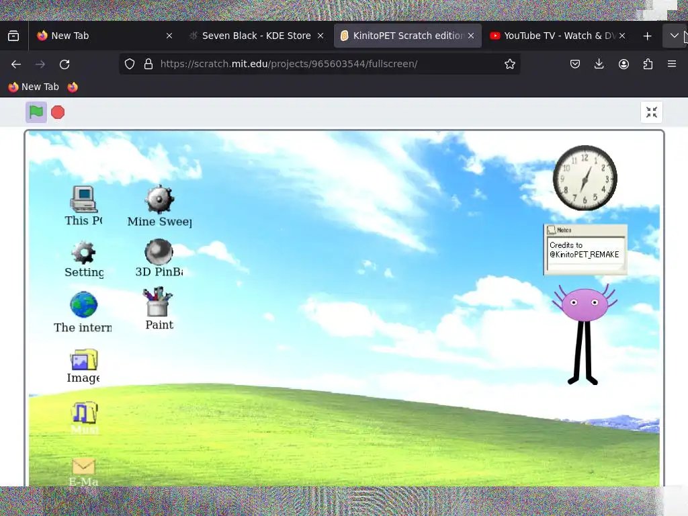The width and height of the screenshot is (688, 516).
Task: Open the Paint bucket desktop icon
Action: click(x=159, y=308)
